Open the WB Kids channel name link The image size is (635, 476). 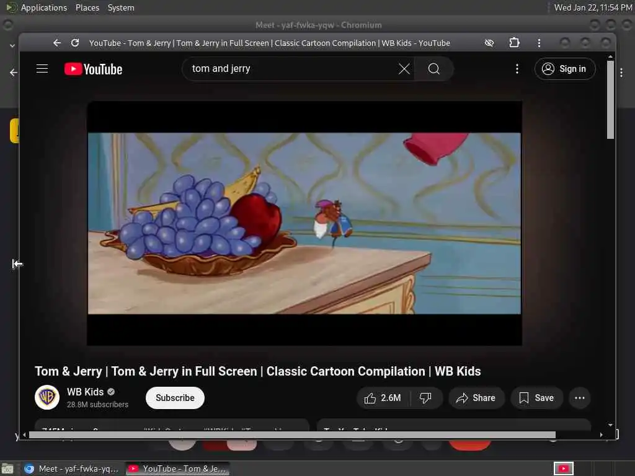coord(85,392)
